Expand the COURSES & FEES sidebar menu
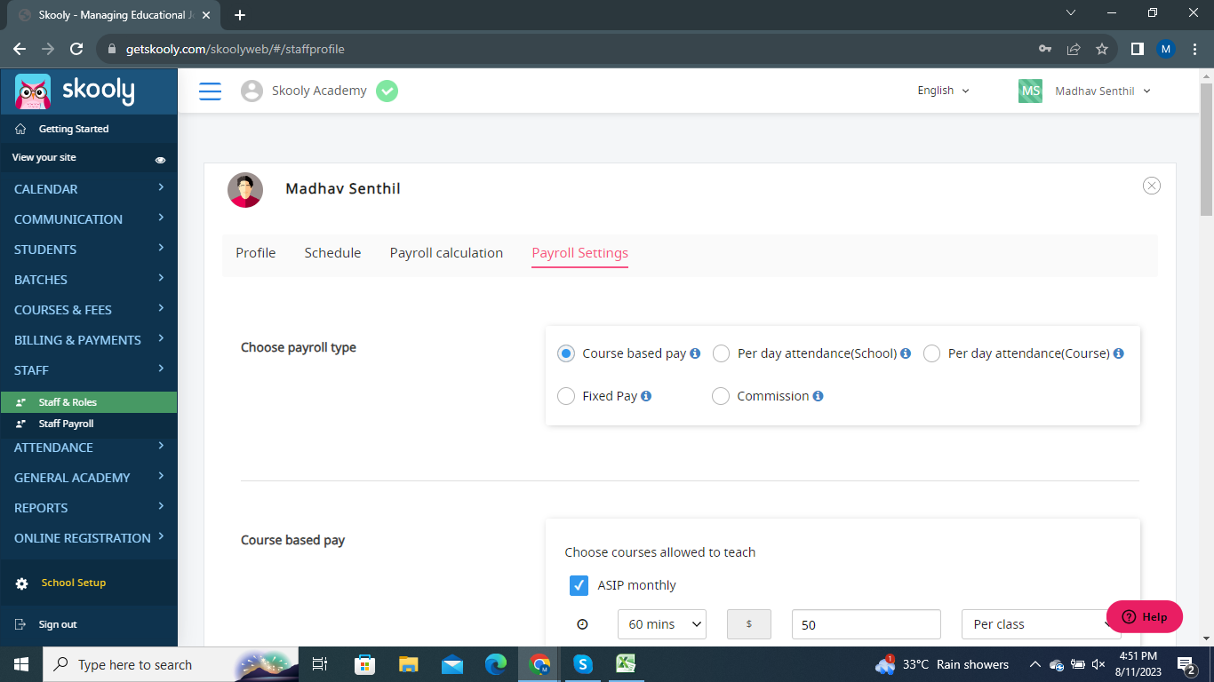This screenshot has width=1214, height=682. (x=89, y=310)
